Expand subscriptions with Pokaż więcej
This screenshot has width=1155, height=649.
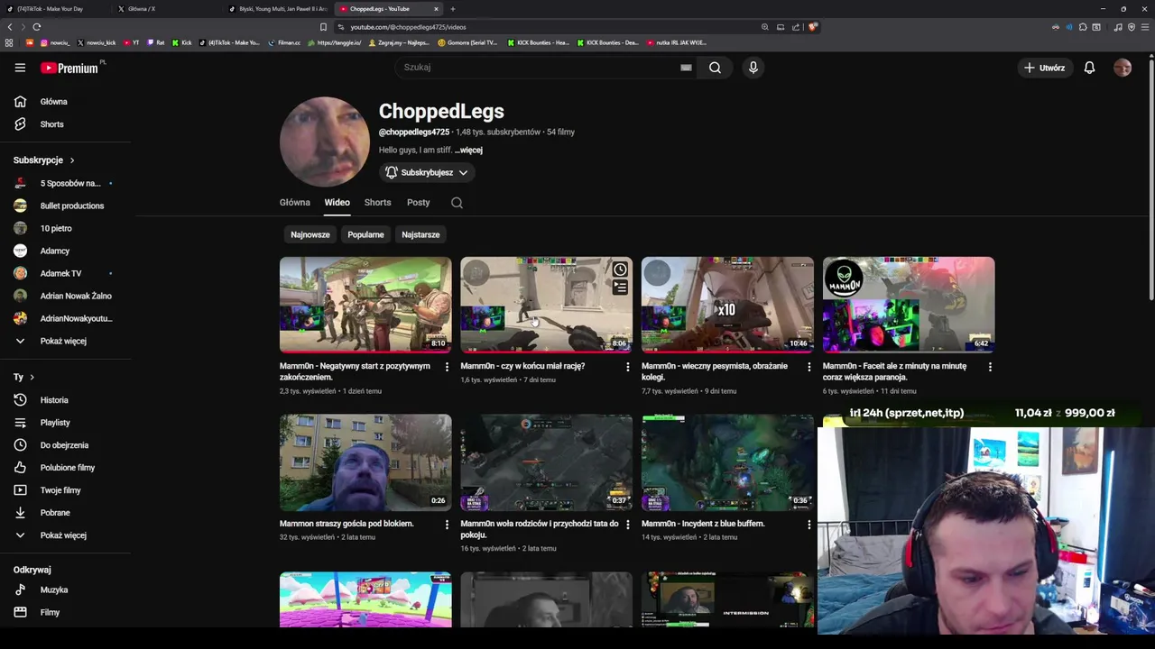click(65, 341)
